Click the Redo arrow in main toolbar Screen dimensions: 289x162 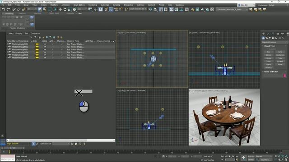8,9
